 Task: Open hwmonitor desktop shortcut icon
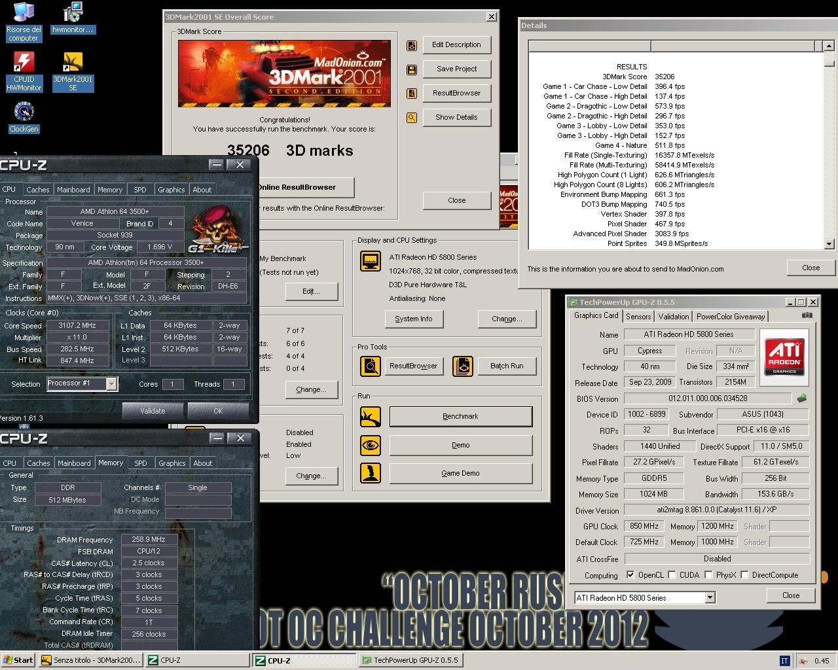pos(73,18)
